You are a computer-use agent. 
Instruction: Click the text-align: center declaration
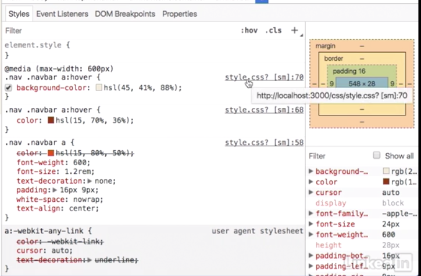click(x=58, y=208)
